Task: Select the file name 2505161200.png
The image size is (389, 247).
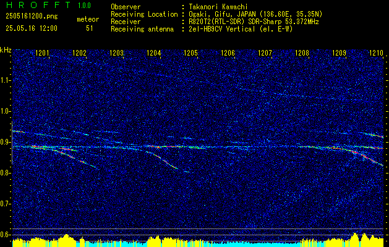Action: (x=32, y=17)
